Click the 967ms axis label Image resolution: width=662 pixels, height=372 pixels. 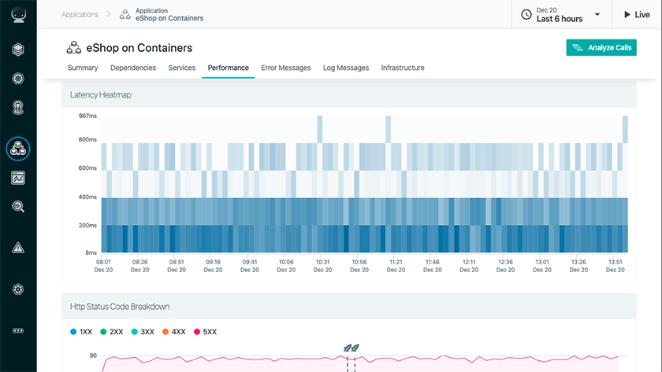87,116
